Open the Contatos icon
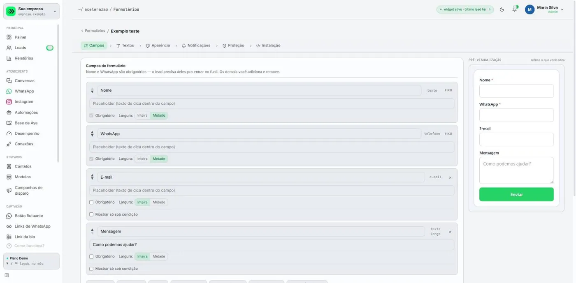The width and height of the screenshot is (576, 283). click(x=9, y=166)
